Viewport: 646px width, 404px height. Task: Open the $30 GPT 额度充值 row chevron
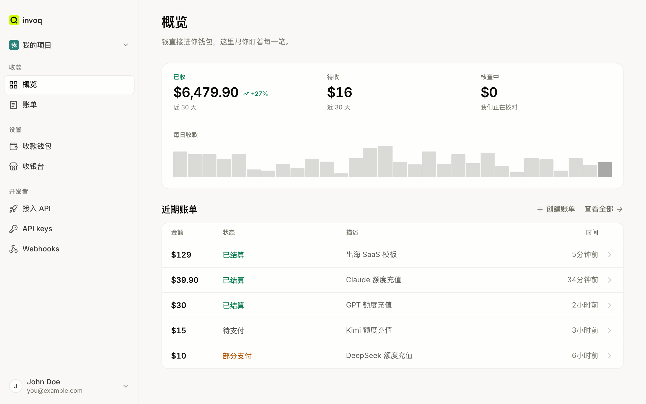[610, 305]
